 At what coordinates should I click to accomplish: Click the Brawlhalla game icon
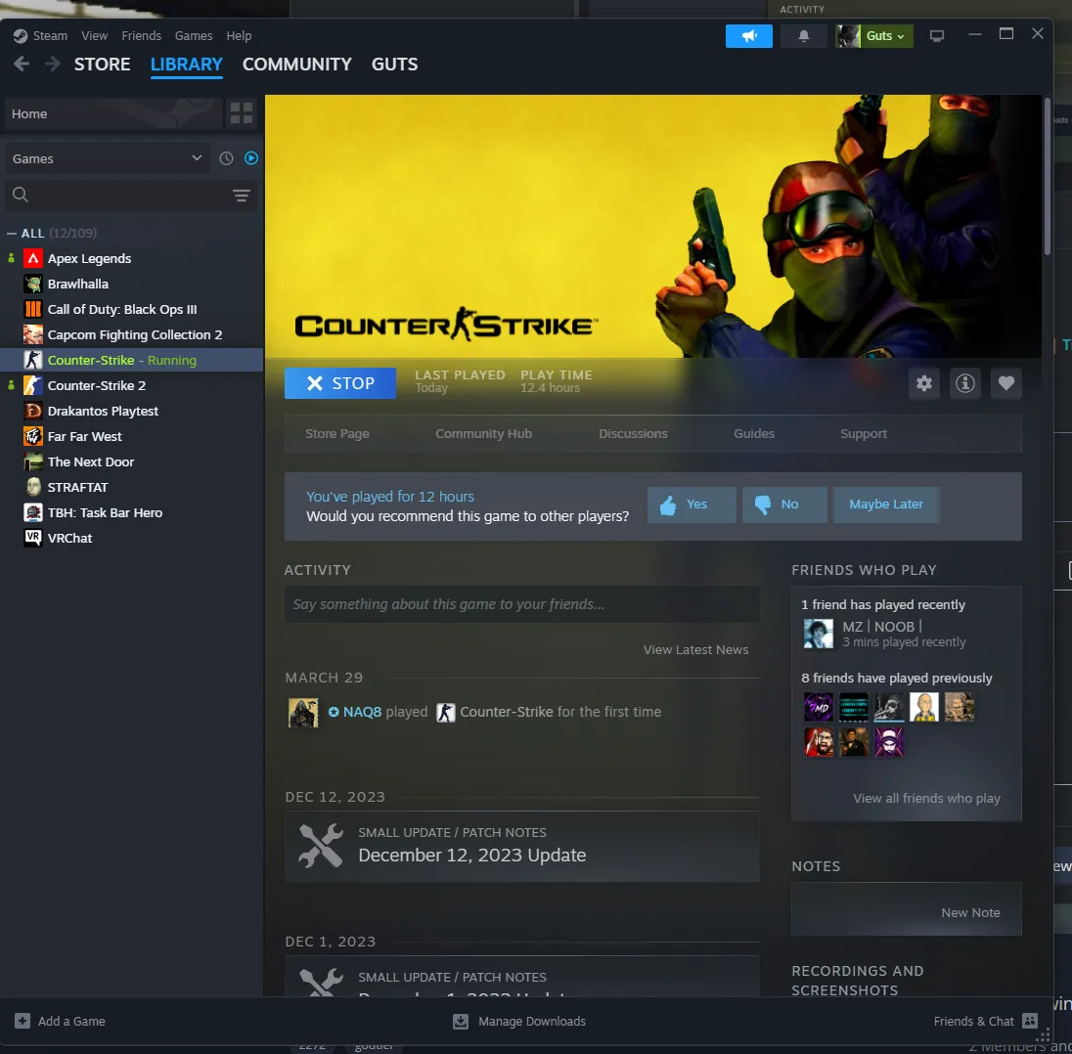pos(33,284)
